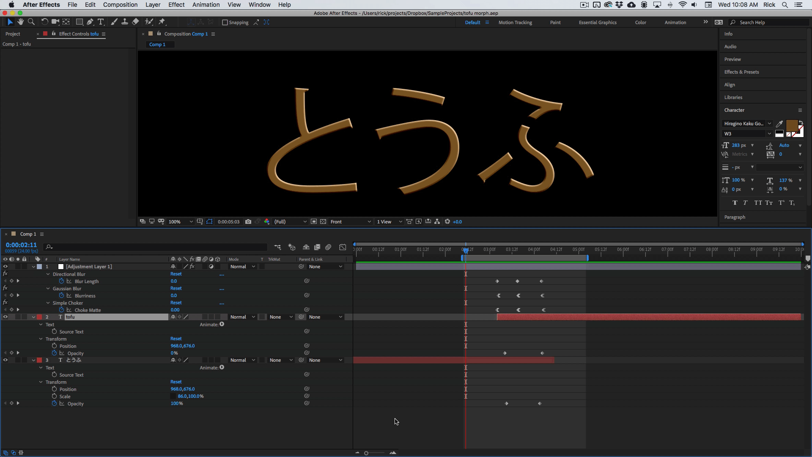Screen dimensions: 812x457
Task: Click the brown fill color swatch
Action: pos(791,126)
